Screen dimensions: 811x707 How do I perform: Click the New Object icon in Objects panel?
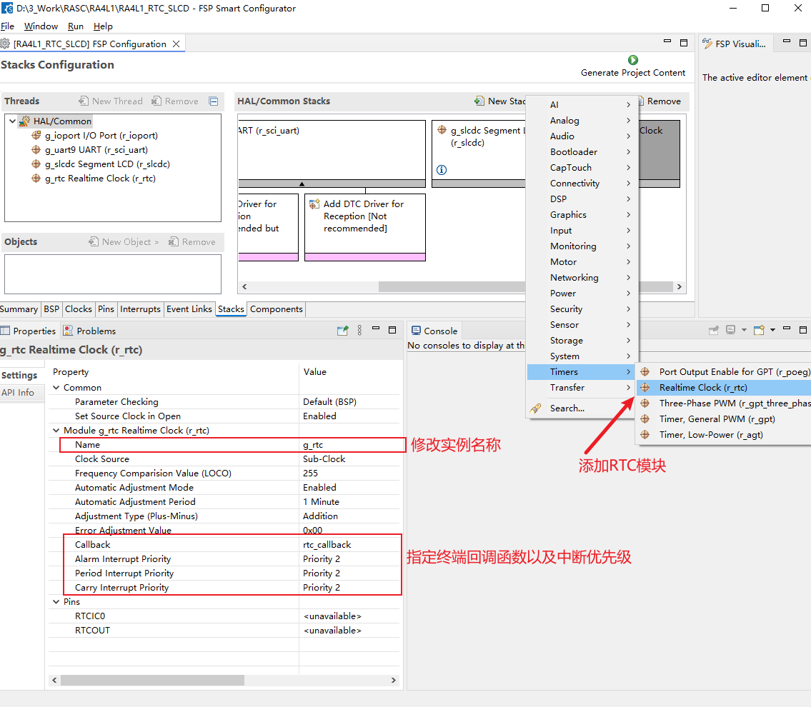point(94,241)
